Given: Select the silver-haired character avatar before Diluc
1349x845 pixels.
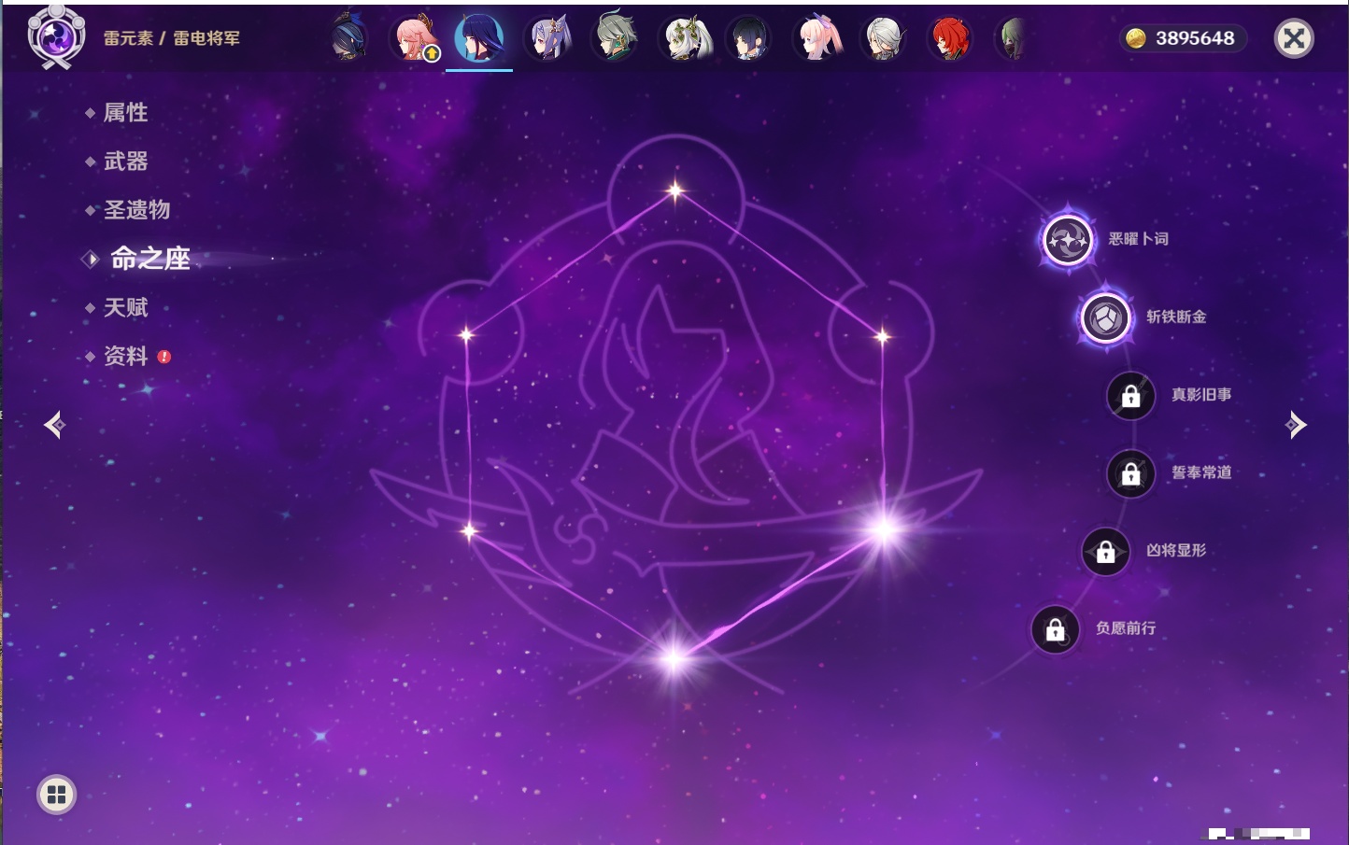Looking at the screenshot, I should click(x=883, y=38).
